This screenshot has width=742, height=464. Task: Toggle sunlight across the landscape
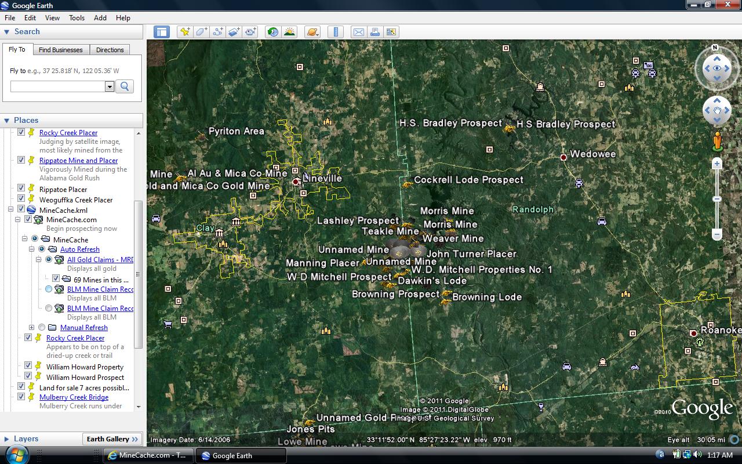[x=289, y=32]
